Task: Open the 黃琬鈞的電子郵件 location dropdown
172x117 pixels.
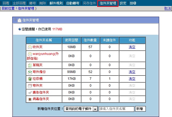Action: (x=95, y=109)
